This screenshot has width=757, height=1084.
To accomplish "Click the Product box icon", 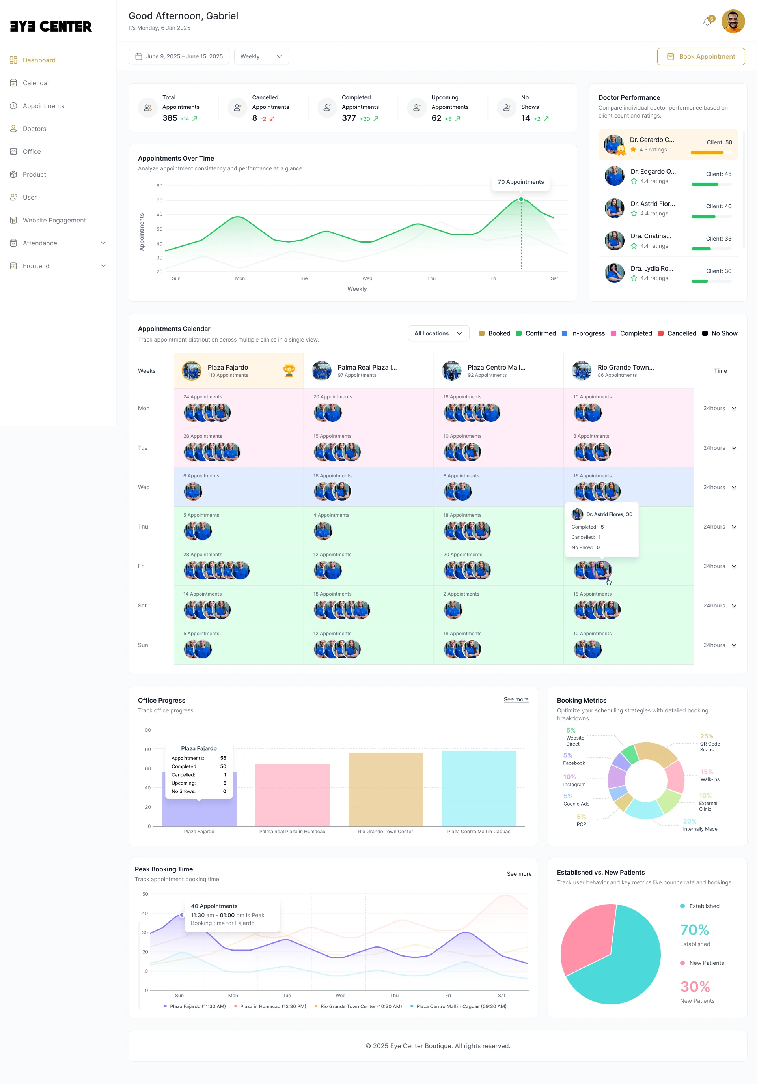I will (13, 175).
